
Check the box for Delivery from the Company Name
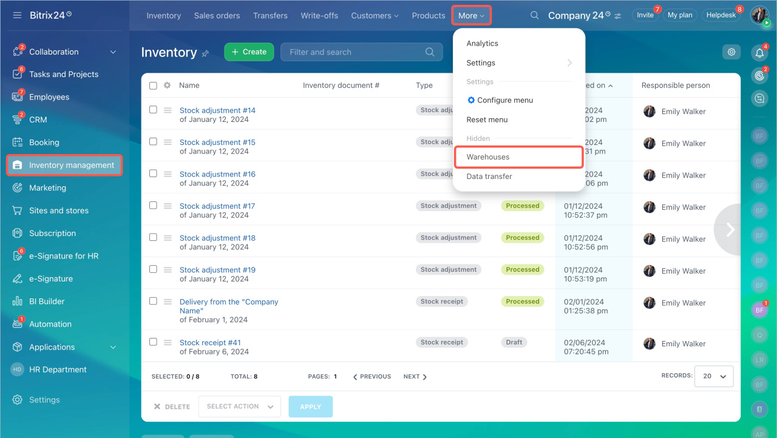point(153,301)
